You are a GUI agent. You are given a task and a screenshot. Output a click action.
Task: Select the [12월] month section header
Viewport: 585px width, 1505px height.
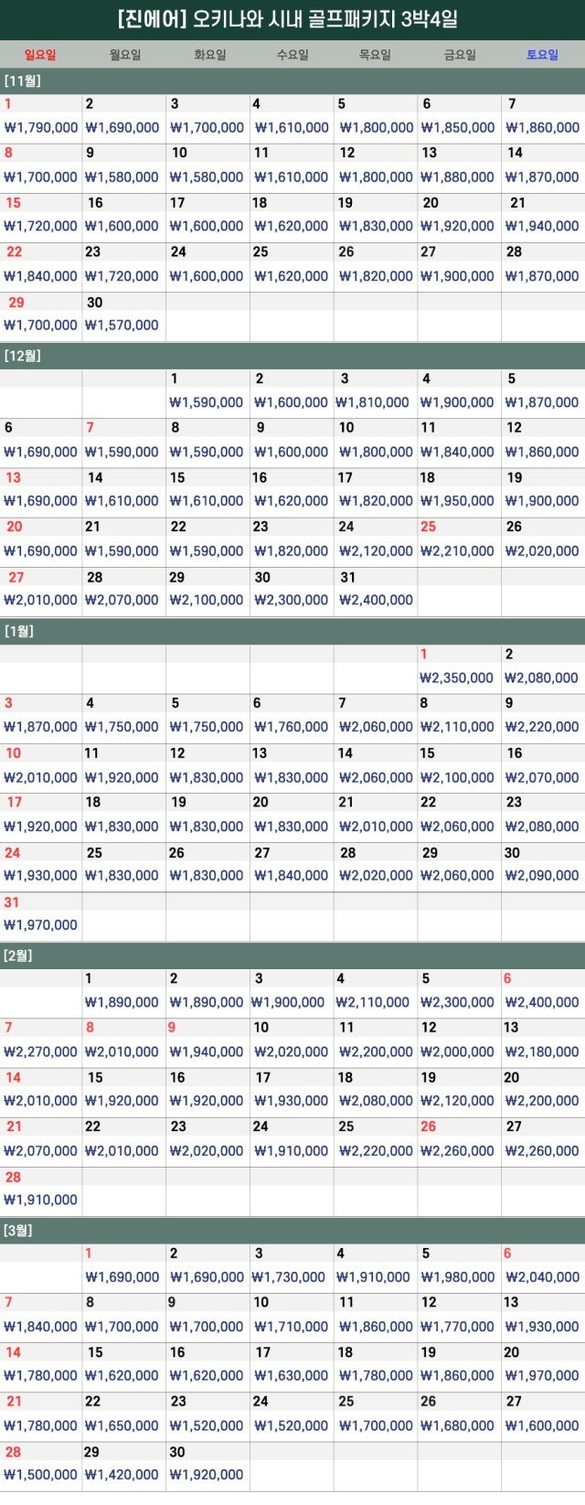292,356
